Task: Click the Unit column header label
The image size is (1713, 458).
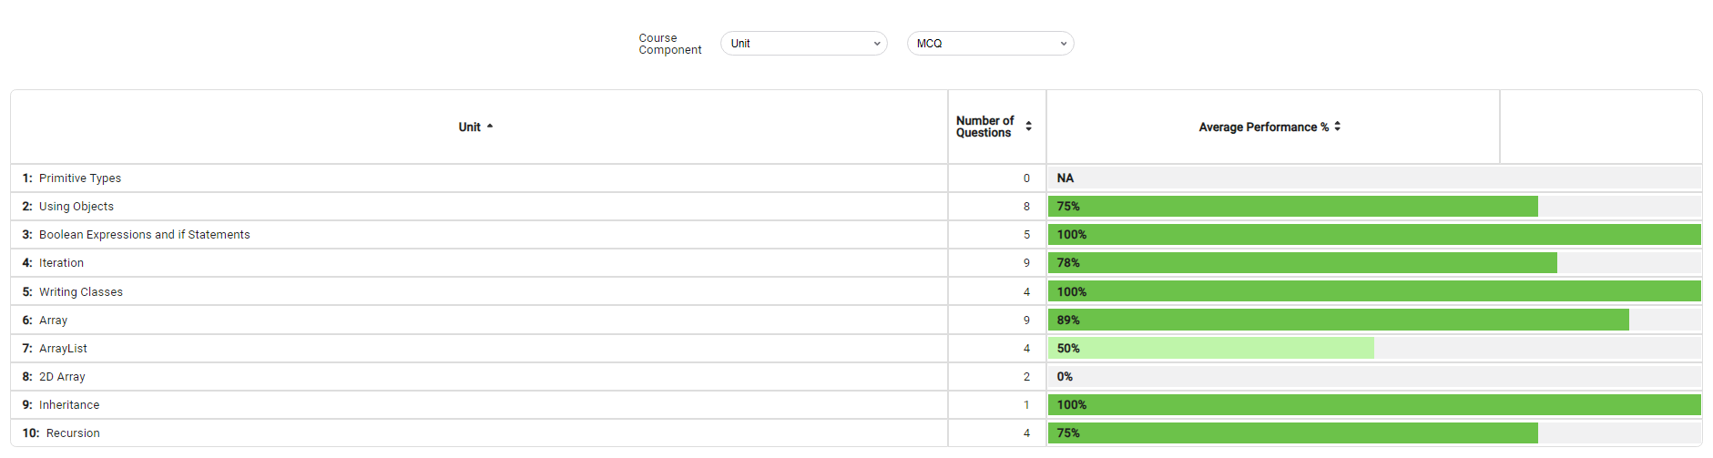Action: click(469, 127)
